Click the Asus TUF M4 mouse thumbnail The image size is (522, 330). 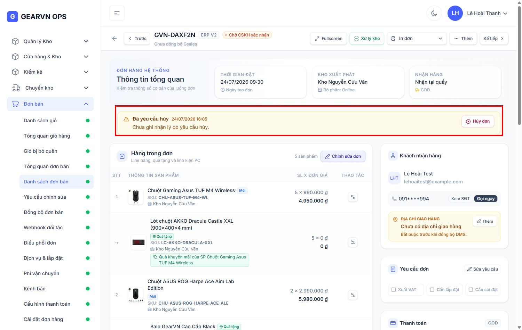pyautogui.click(x=136, y=197)
